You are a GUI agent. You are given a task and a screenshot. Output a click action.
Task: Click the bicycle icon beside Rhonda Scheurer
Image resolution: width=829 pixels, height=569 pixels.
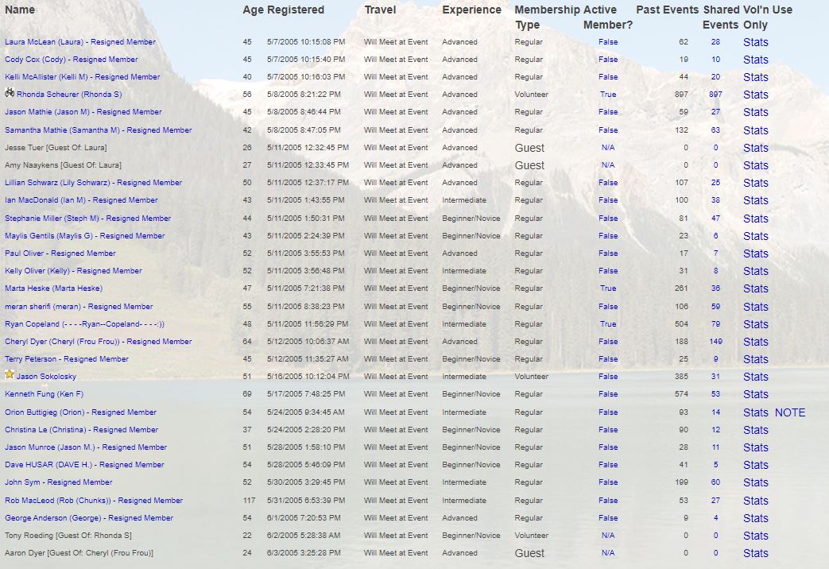pos(10,92)
